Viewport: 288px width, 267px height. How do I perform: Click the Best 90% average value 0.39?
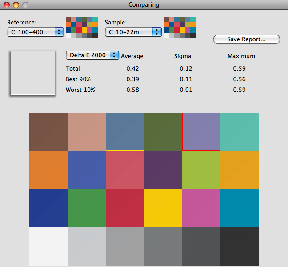[132, 79]
